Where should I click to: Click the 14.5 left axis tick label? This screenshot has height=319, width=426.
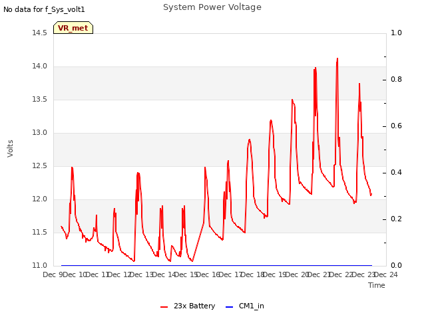point(40,33)
